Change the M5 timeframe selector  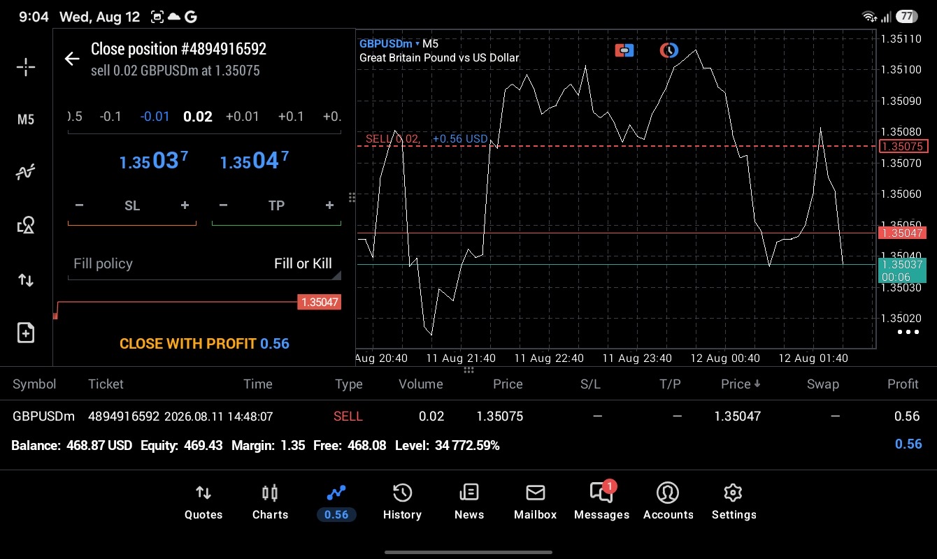pyautogui.click(x=26, y=119)
